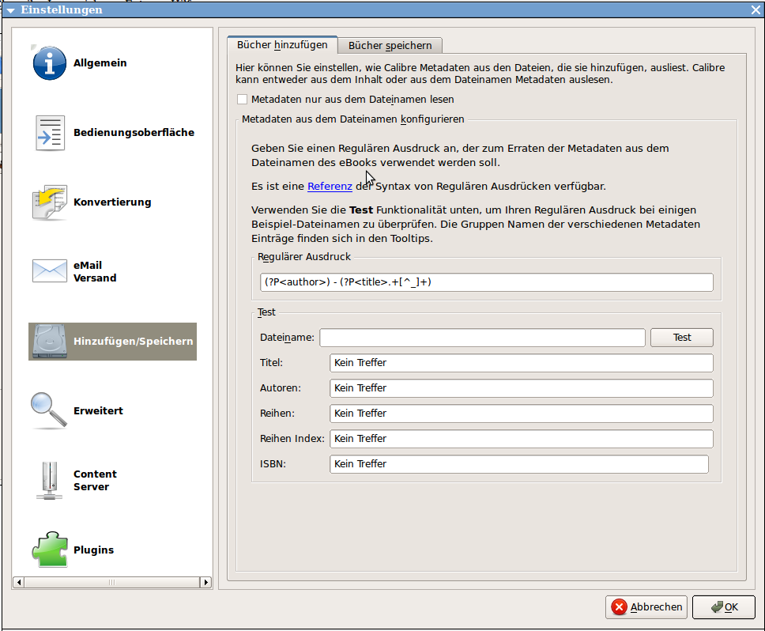Click the Titel result field
The image size is (765, 631).
521,363
